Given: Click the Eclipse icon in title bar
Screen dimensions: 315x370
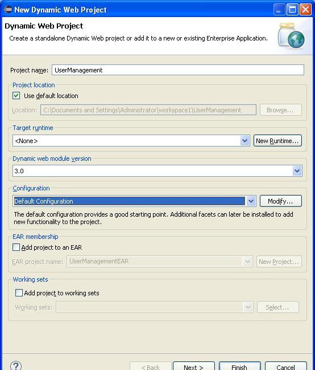Looking at the screenshot, I should pos(8,10).
